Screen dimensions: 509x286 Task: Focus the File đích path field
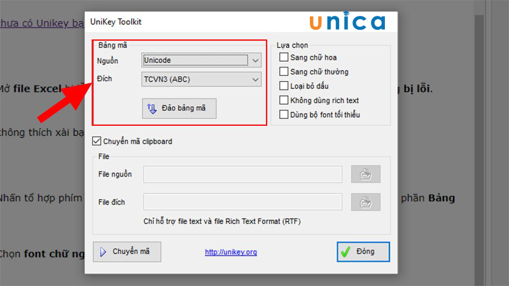tap(243, 202)
